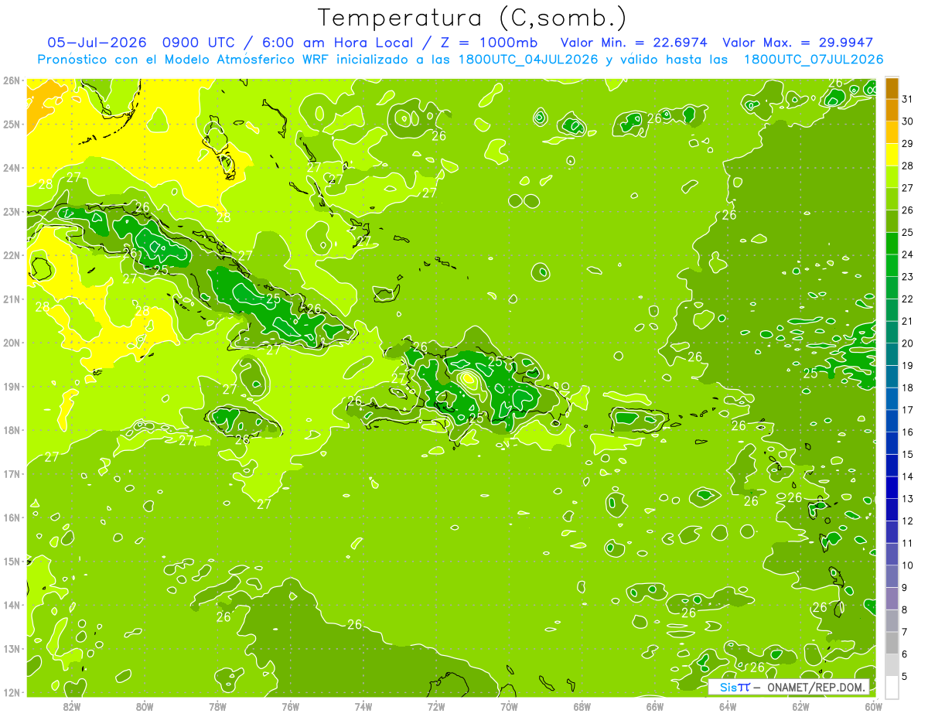The image size is (928, 717).
Task: Click the color scale value 30
Action: (x=908, y=121)
